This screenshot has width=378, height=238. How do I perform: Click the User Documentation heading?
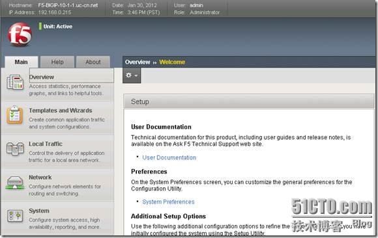161,127
